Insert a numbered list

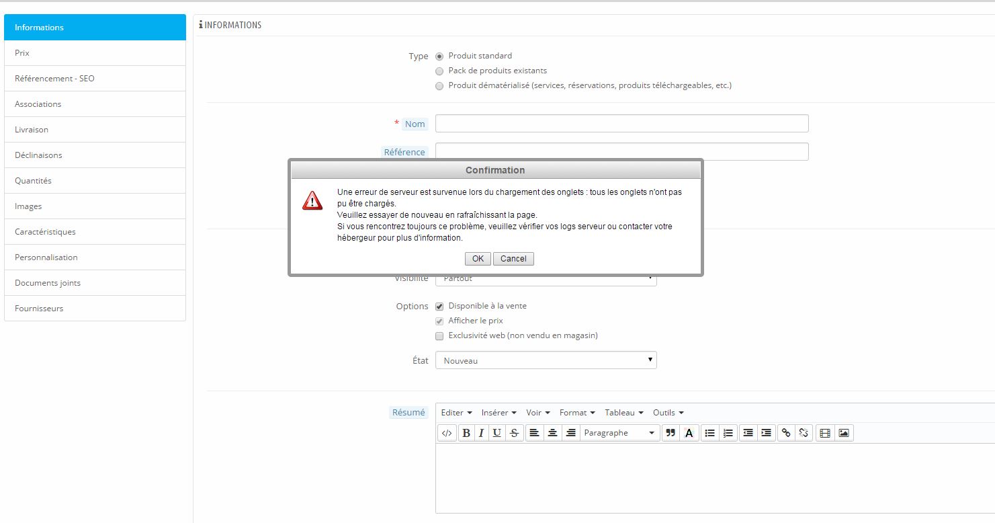tap(728, 433)
